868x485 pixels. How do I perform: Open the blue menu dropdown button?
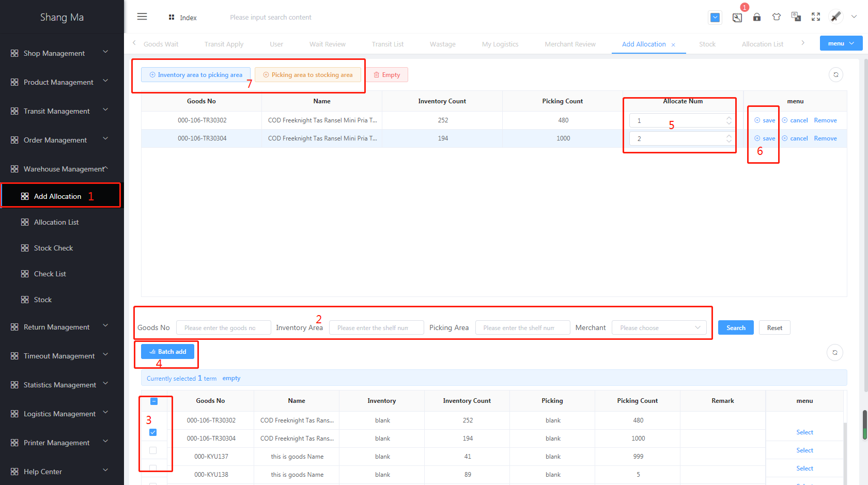841,43
